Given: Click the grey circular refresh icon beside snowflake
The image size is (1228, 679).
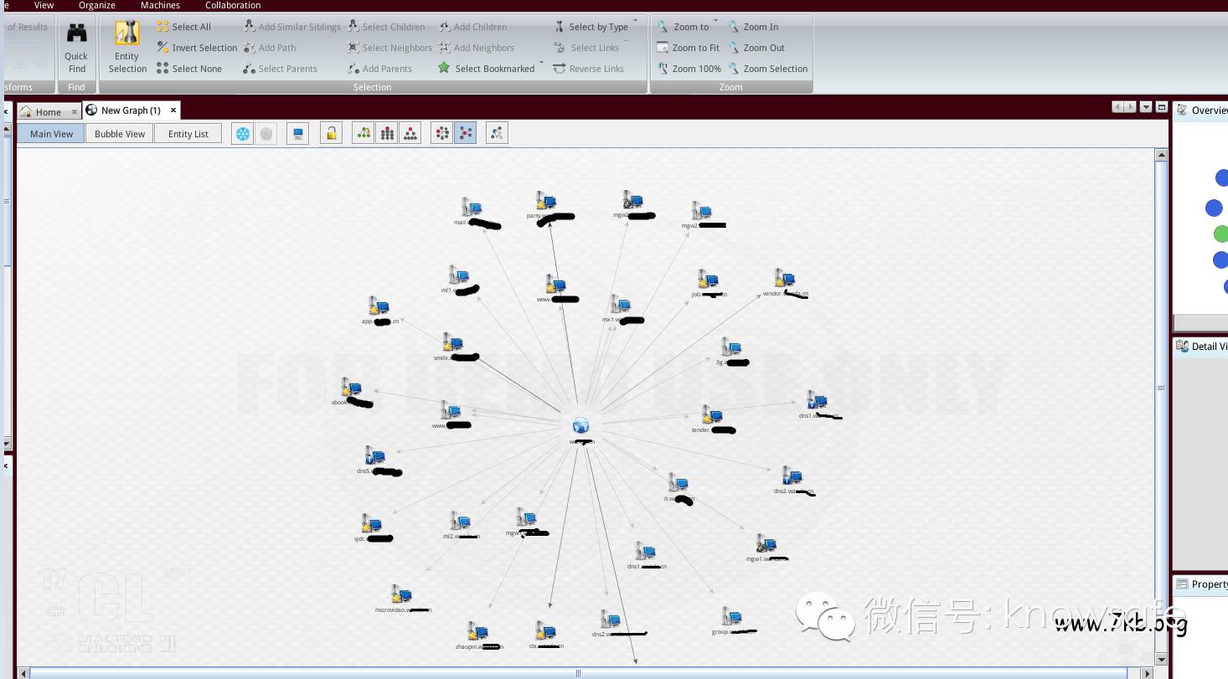Looking at the screenshot, I should pos(266,133).
